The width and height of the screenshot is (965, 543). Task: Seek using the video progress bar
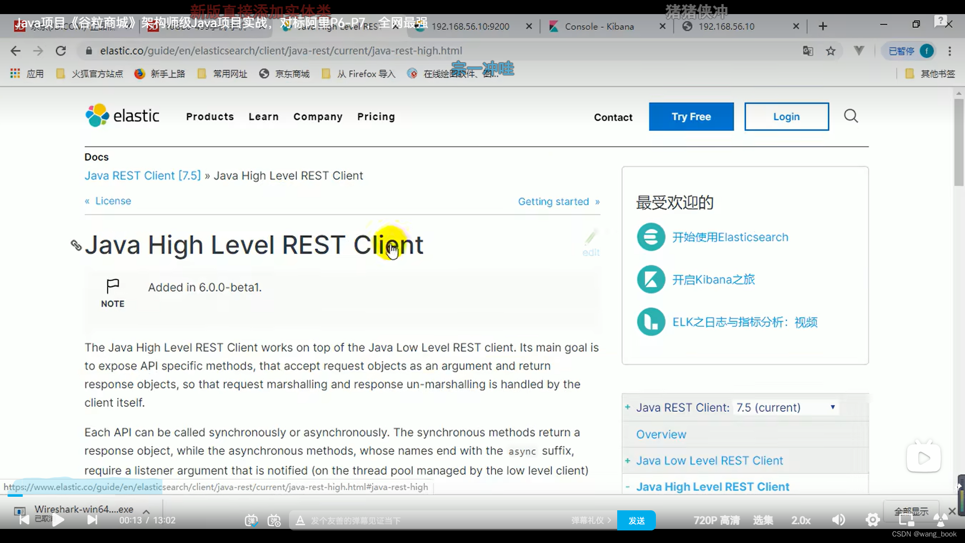point(482,495)
